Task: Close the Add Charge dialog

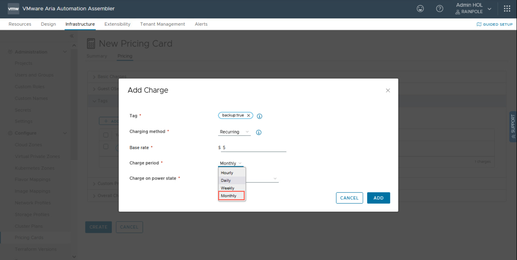Action: [388, 90]
